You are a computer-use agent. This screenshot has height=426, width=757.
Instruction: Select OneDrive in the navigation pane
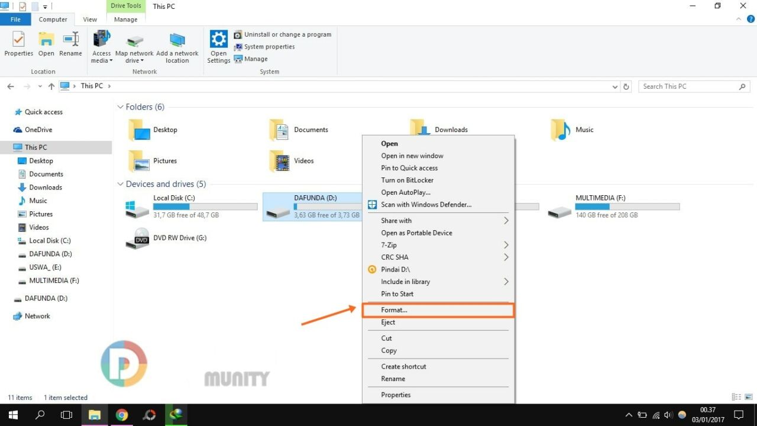38,130
